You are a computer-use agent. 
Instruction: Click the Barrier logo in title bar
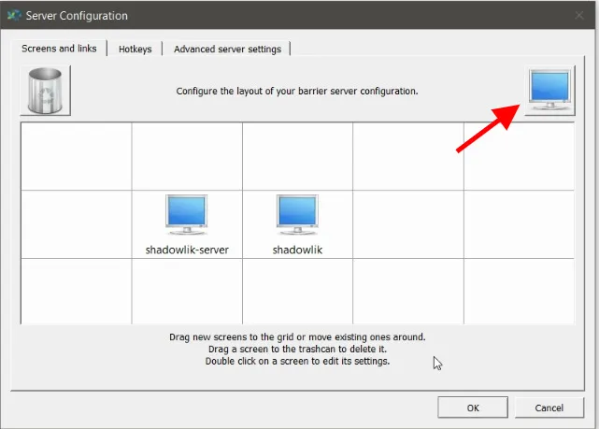[x=14, y=16]
